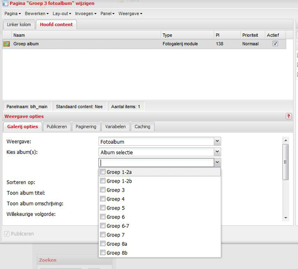Collapse the album list dropdown arrow

(x=217, y=163)
